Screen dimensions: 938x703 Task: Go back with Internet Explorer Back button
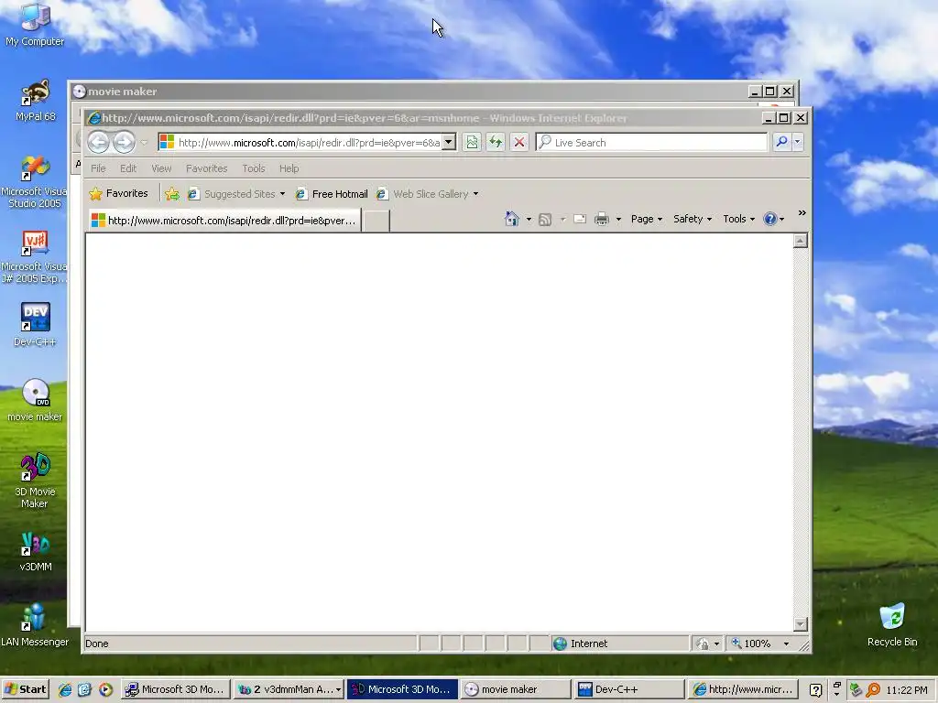(x=99, y=142)
